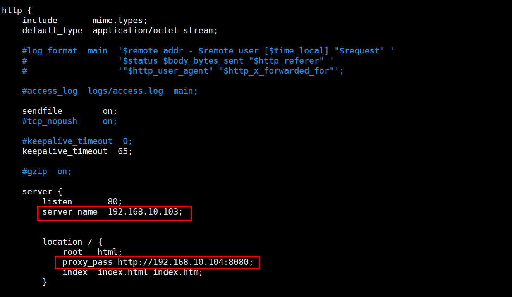Image resolution: width=512 pixels, height=297 pixels.
Task: Click the 'index index.html index.htm;' line
Action: (x=133, y=272)
